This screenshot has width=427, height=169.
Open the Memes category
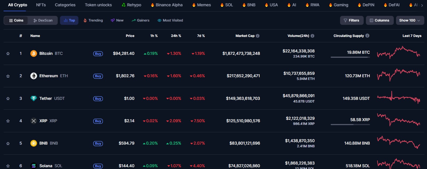pyautogui.click(x=201, y=5)
